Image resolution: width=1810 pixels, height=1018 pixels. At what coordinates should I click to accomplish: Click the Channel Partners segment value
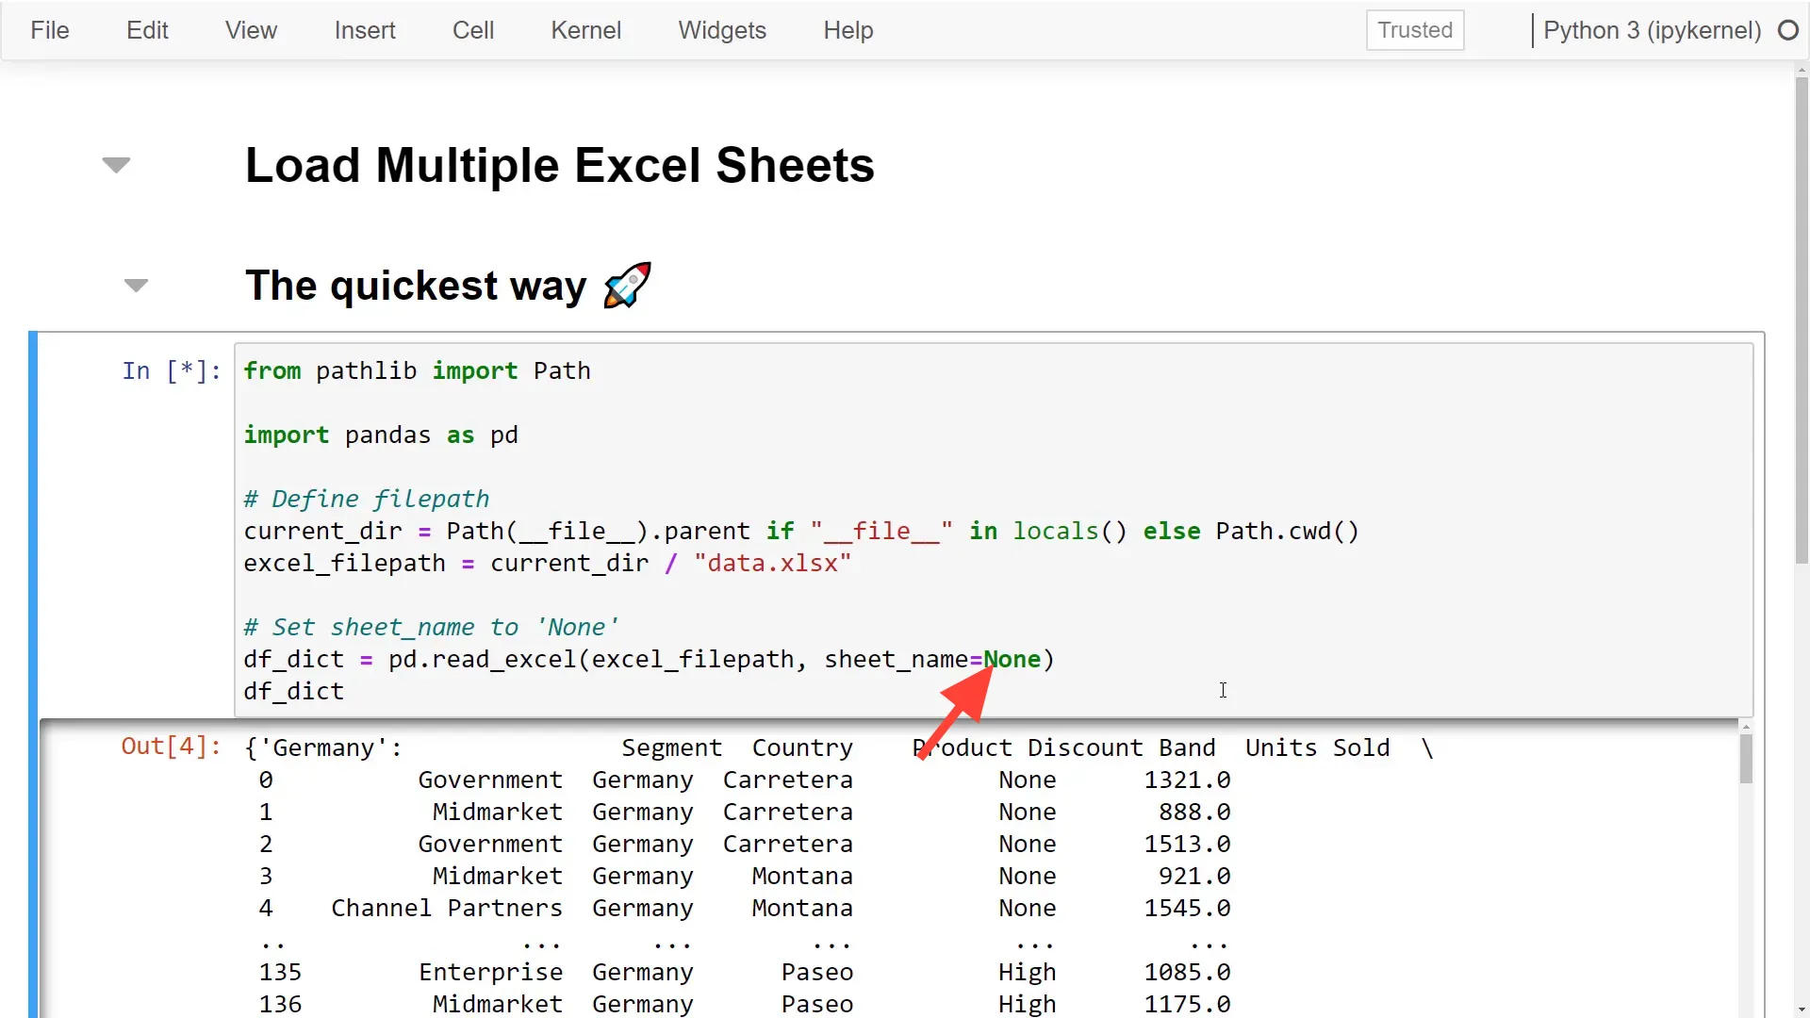coord(447,909)
